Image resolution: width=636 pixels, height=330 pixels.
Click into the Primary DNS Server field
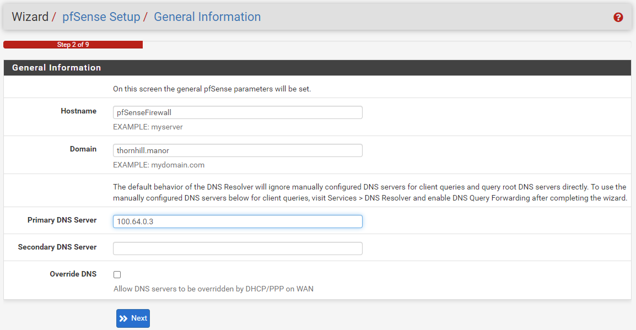pos(238,221)
